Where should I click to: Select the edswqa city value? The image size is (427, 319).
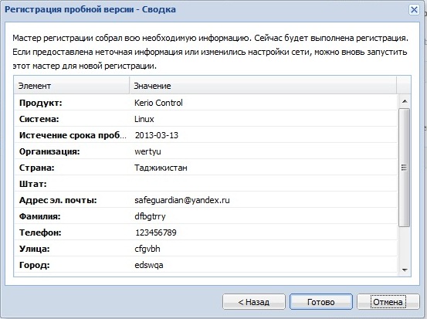click(x=149, y=266)
